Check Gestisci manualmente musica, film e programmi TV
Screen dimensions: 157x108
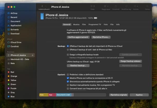click(x=68, y=85)
